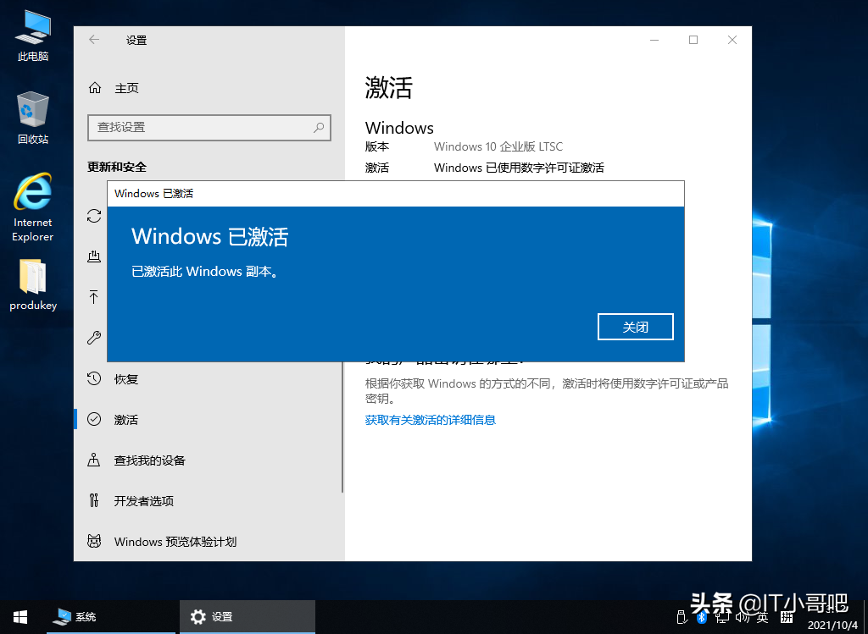Open 查找我的设备 settings page
This screenshot has width=868, height=634.
[x=209, y=460]
